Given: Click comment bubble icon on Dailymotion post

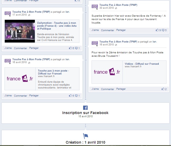Looking at the screenshot, I should [x=76, y=48].
